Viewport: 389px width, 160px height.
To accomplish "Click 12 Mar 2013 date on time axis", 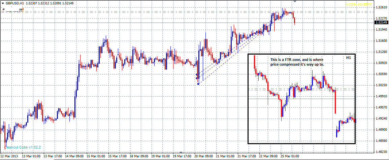I will [x=10, y=157].
